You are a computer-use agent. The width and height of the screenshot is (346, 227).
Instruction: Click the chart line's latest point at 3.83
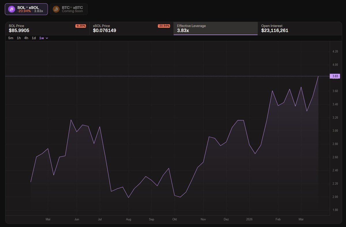point(318,76)
